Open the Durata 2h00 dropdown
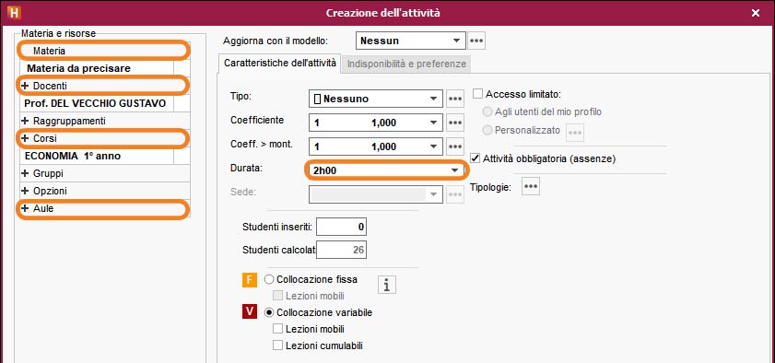Screen dimensions: 775x363 tap(385, 170)
